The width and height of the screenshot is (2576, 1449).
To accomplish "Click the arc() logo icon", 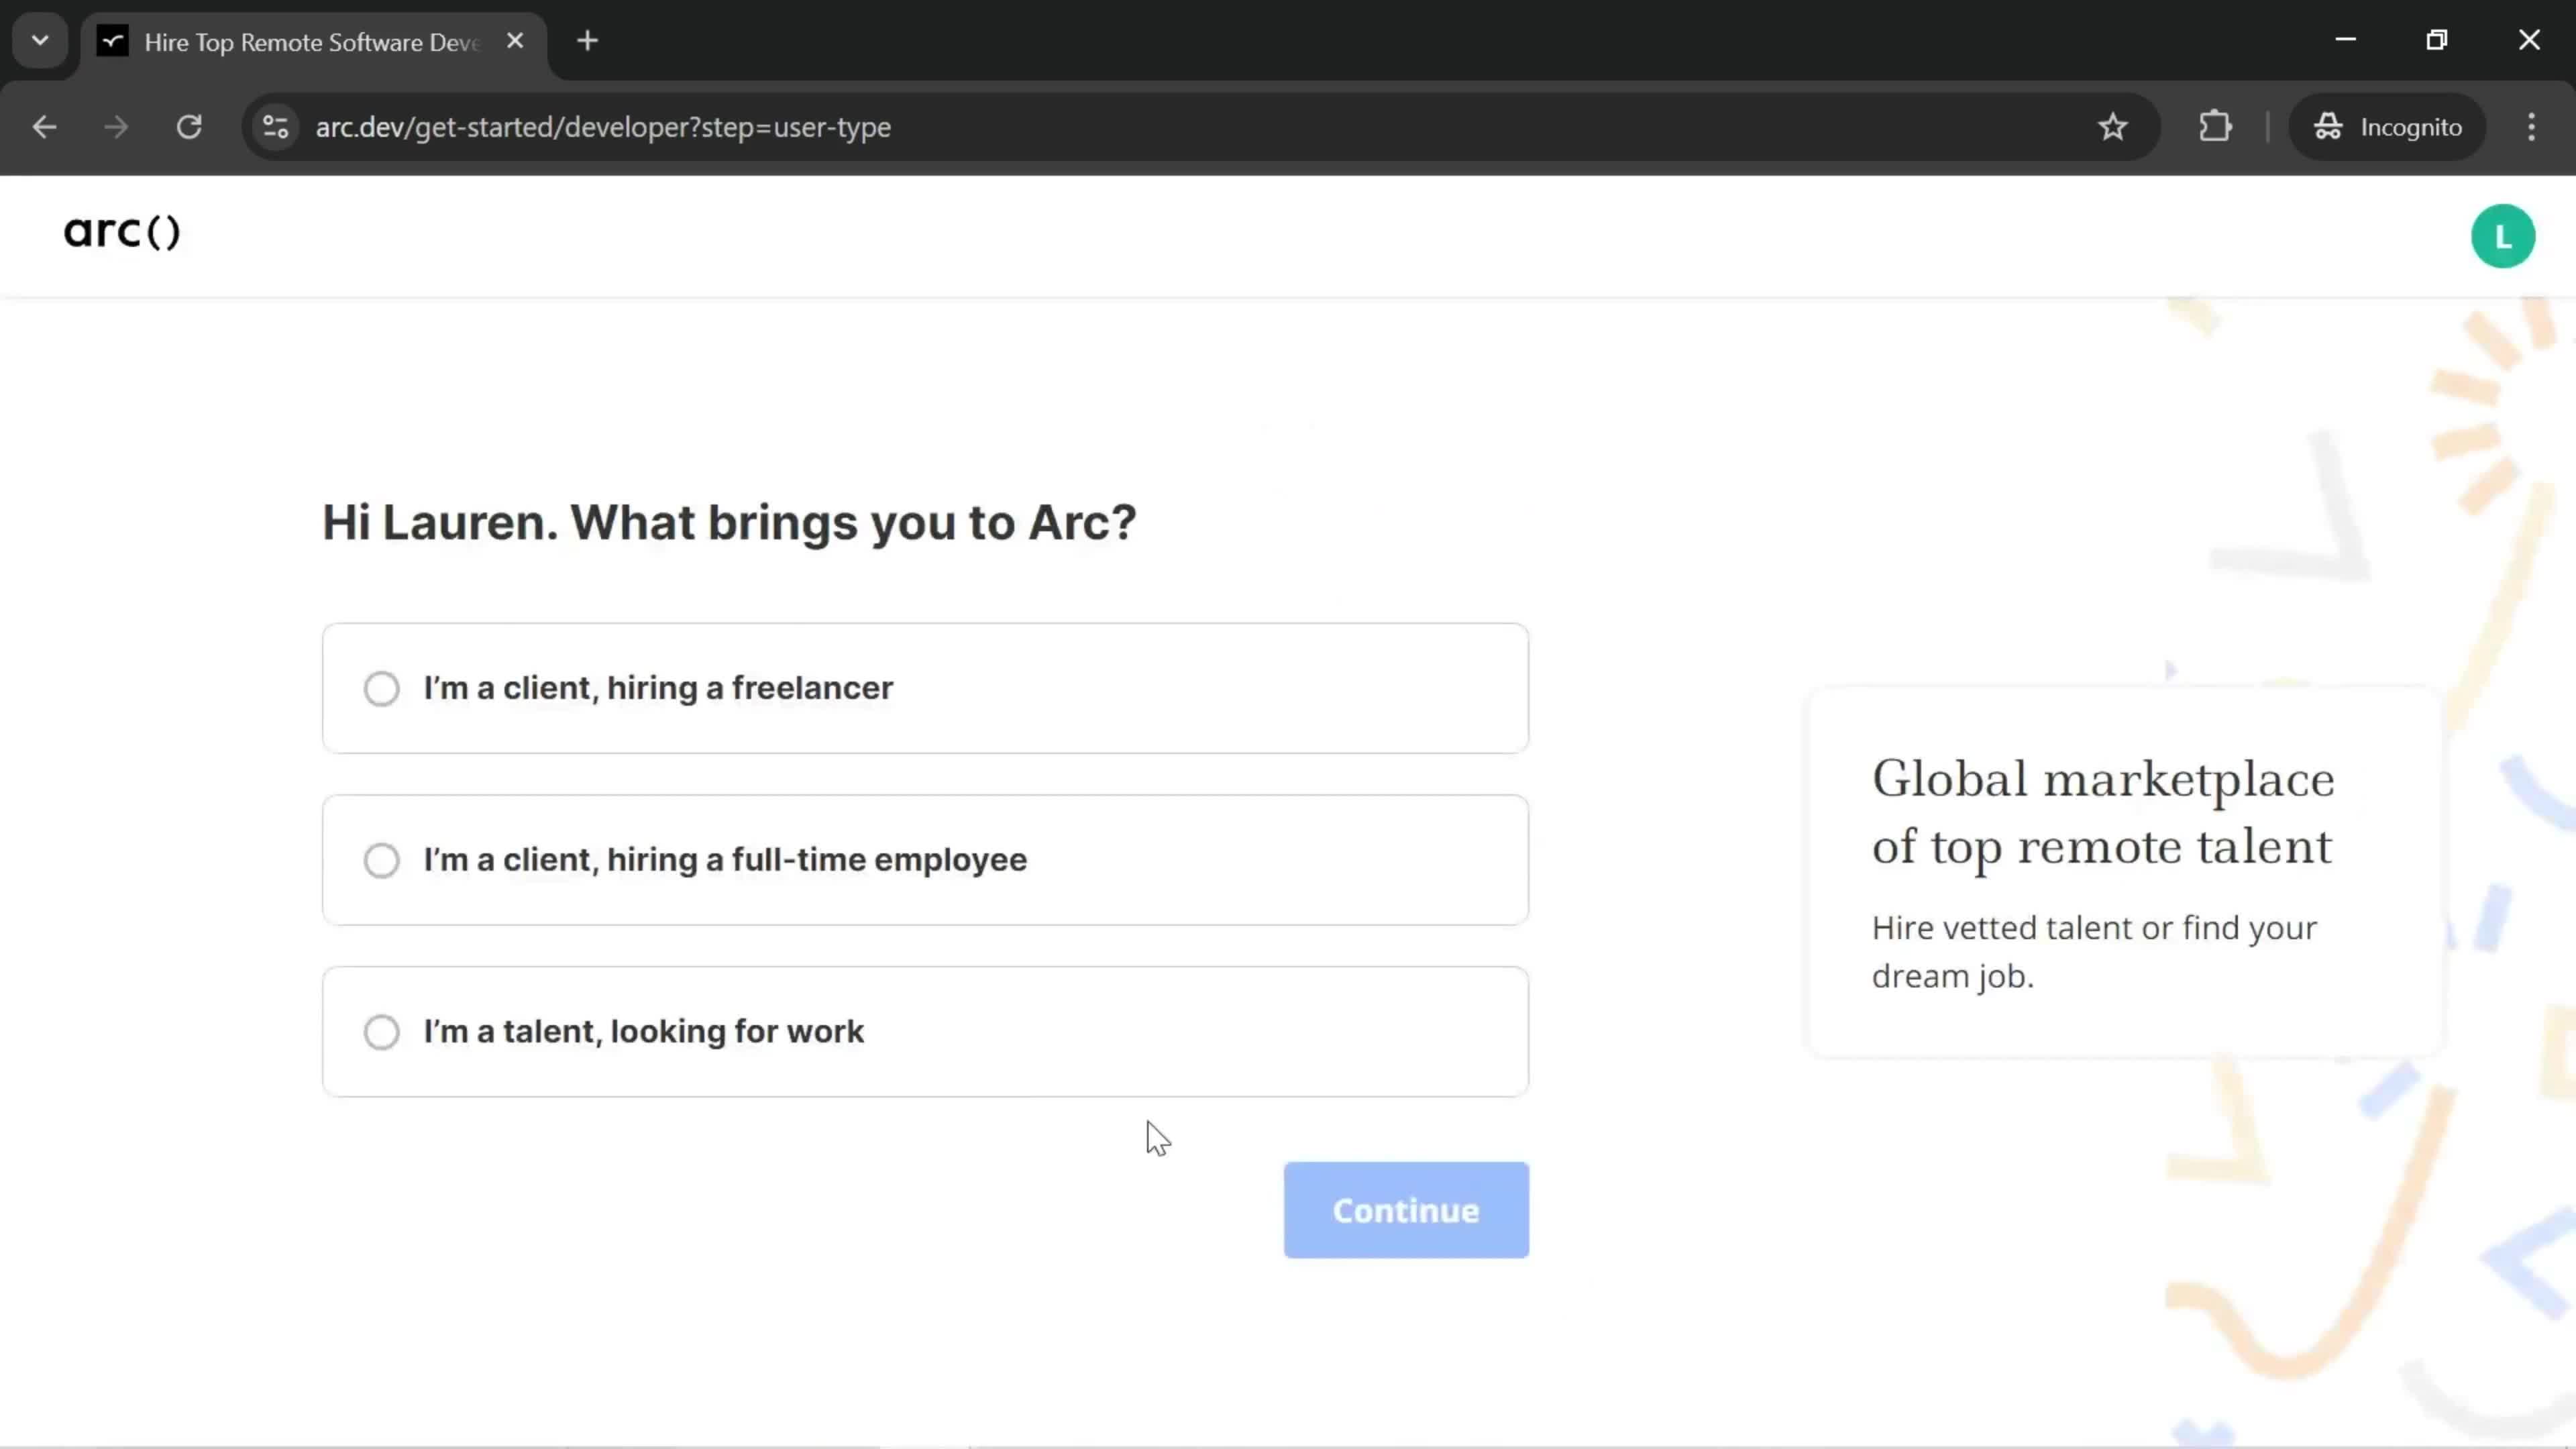I will pyautogui.click(x=120, y=230).
